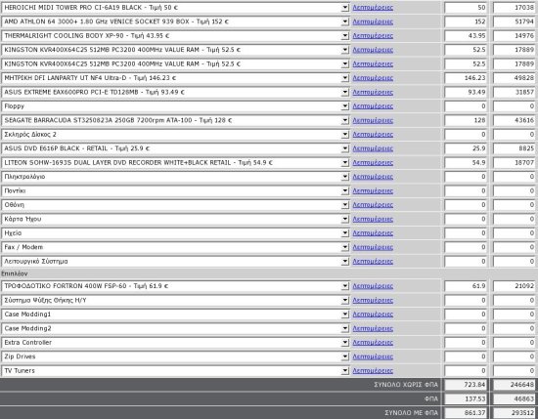This screenshot has height=419, width=538.
Task: Click the Λεπτομέρειες link in the Floppy row
Action: click(x=373, y=106)
